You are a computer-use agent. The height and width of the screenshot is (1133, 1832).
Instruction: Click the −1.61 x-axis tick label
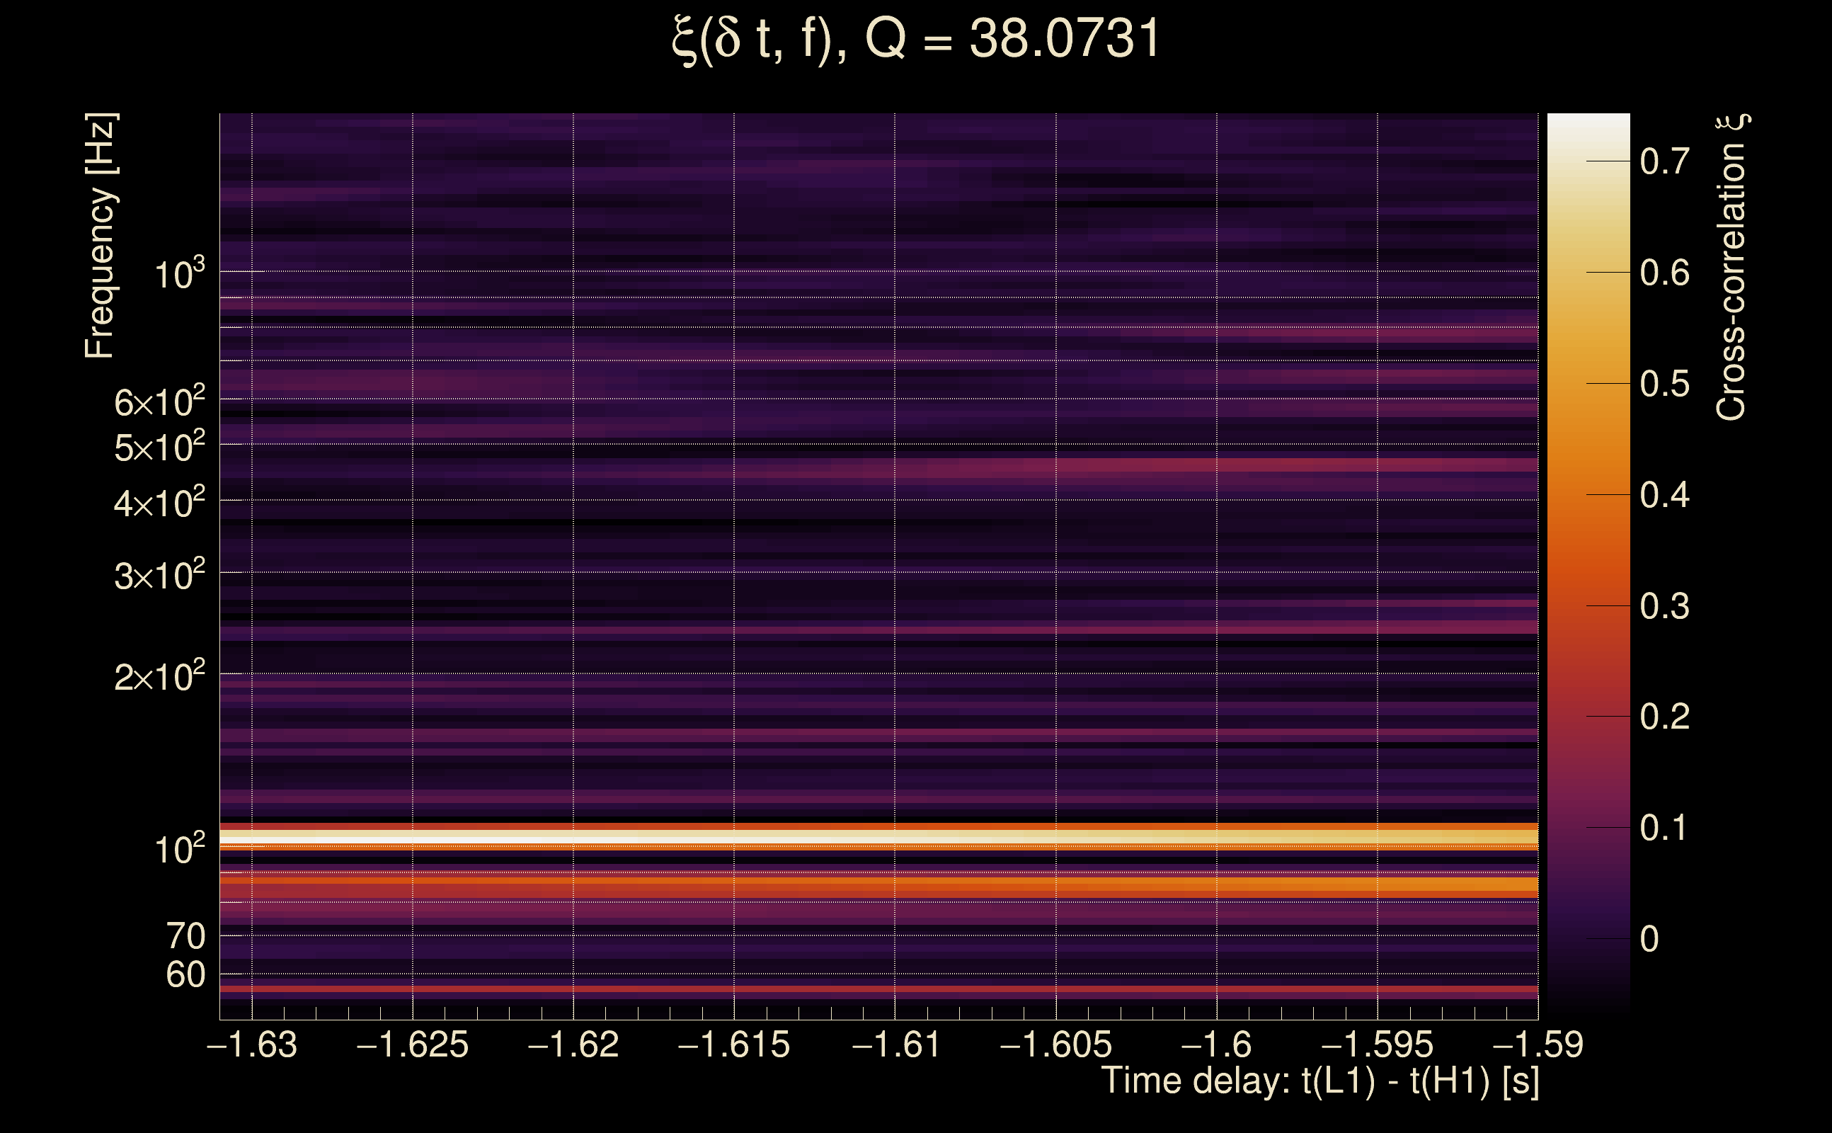coord(895,1044)
